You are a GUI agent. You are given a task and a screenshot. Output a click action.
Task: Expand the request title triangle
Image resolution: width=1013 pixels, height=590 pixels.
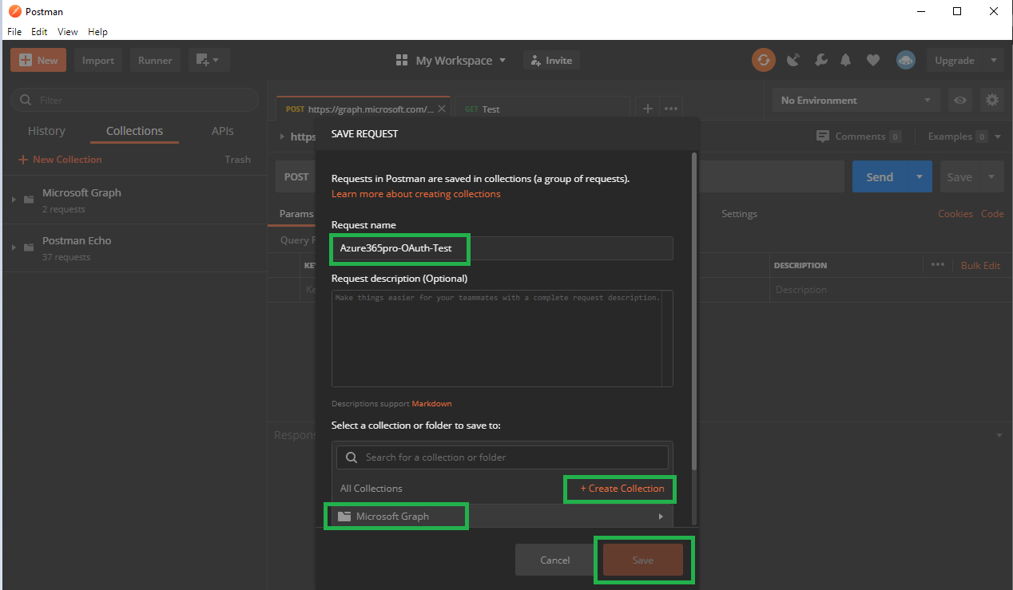282,137
